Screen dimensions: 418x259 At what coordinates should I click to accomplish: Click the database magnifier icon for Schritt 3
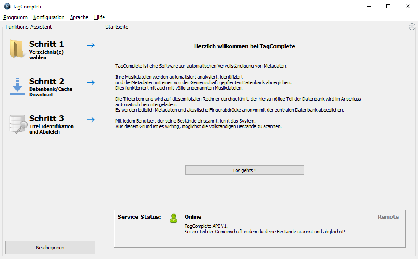(18, 124)
